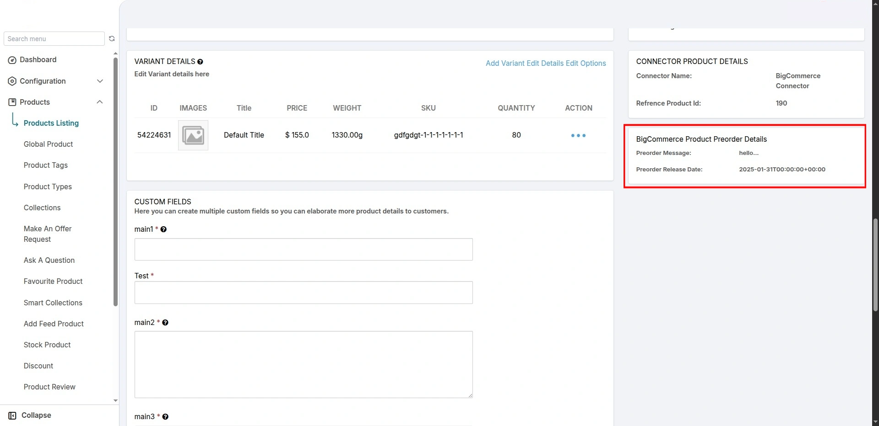Click the Edit Options link
The width and height of the screenshot is (879, 426).
(x=586, y=64)
